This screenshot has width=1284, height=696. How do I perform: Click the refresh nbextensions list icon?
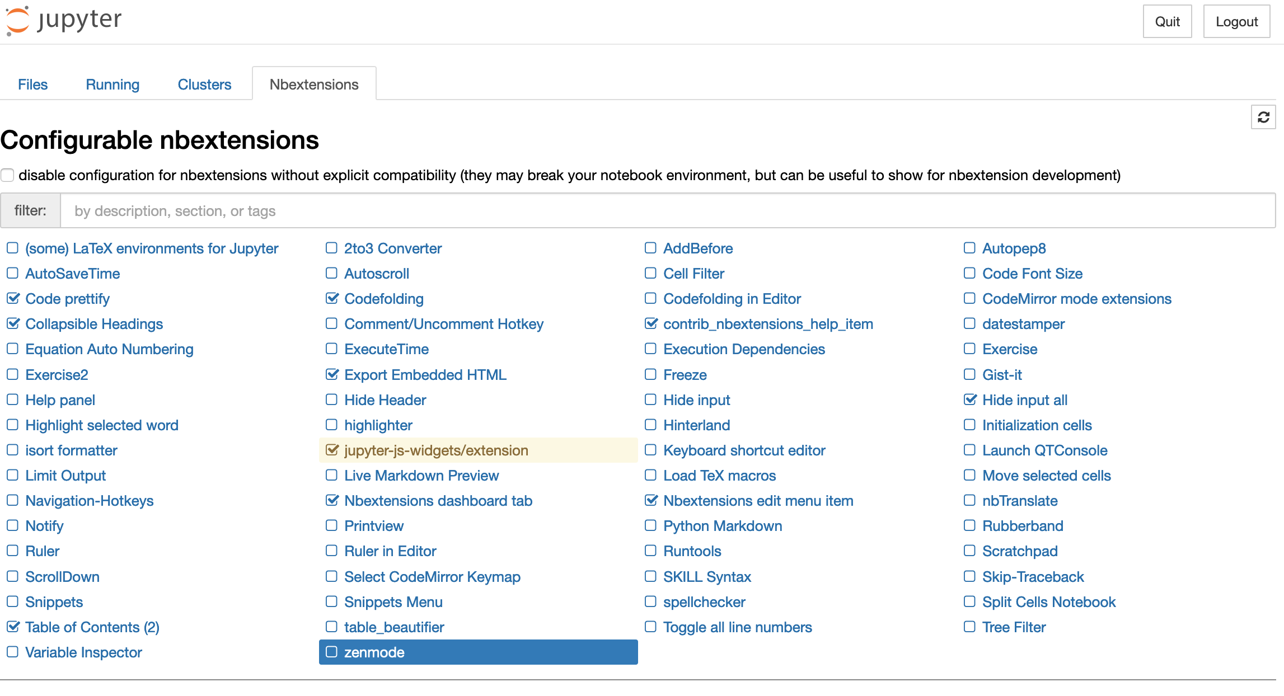click(1263, 117)
